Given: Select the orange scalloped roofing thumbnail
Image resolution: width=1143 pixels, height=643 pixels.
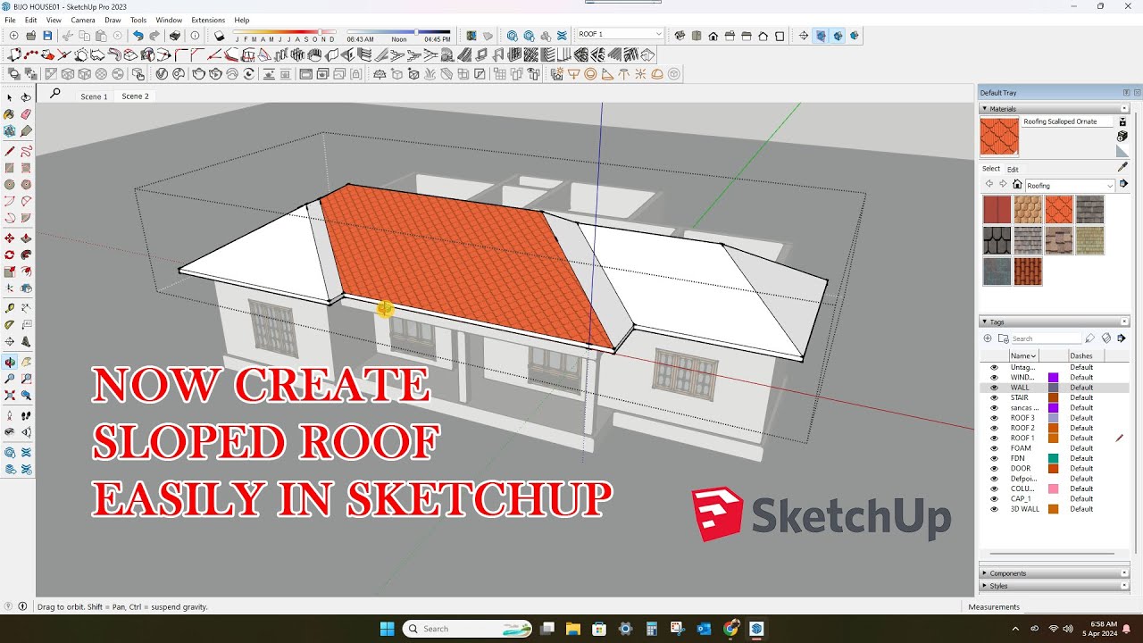Looking at the screenshot, I should 1058,210.
